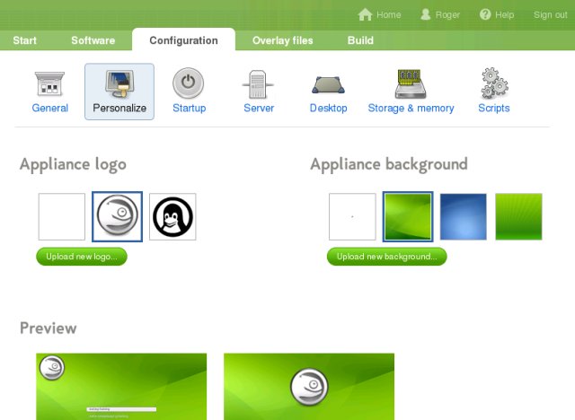Click the Sign out link
Image resolution: width=575 pixels, height=420 pixels.
(x=551, y=14)
